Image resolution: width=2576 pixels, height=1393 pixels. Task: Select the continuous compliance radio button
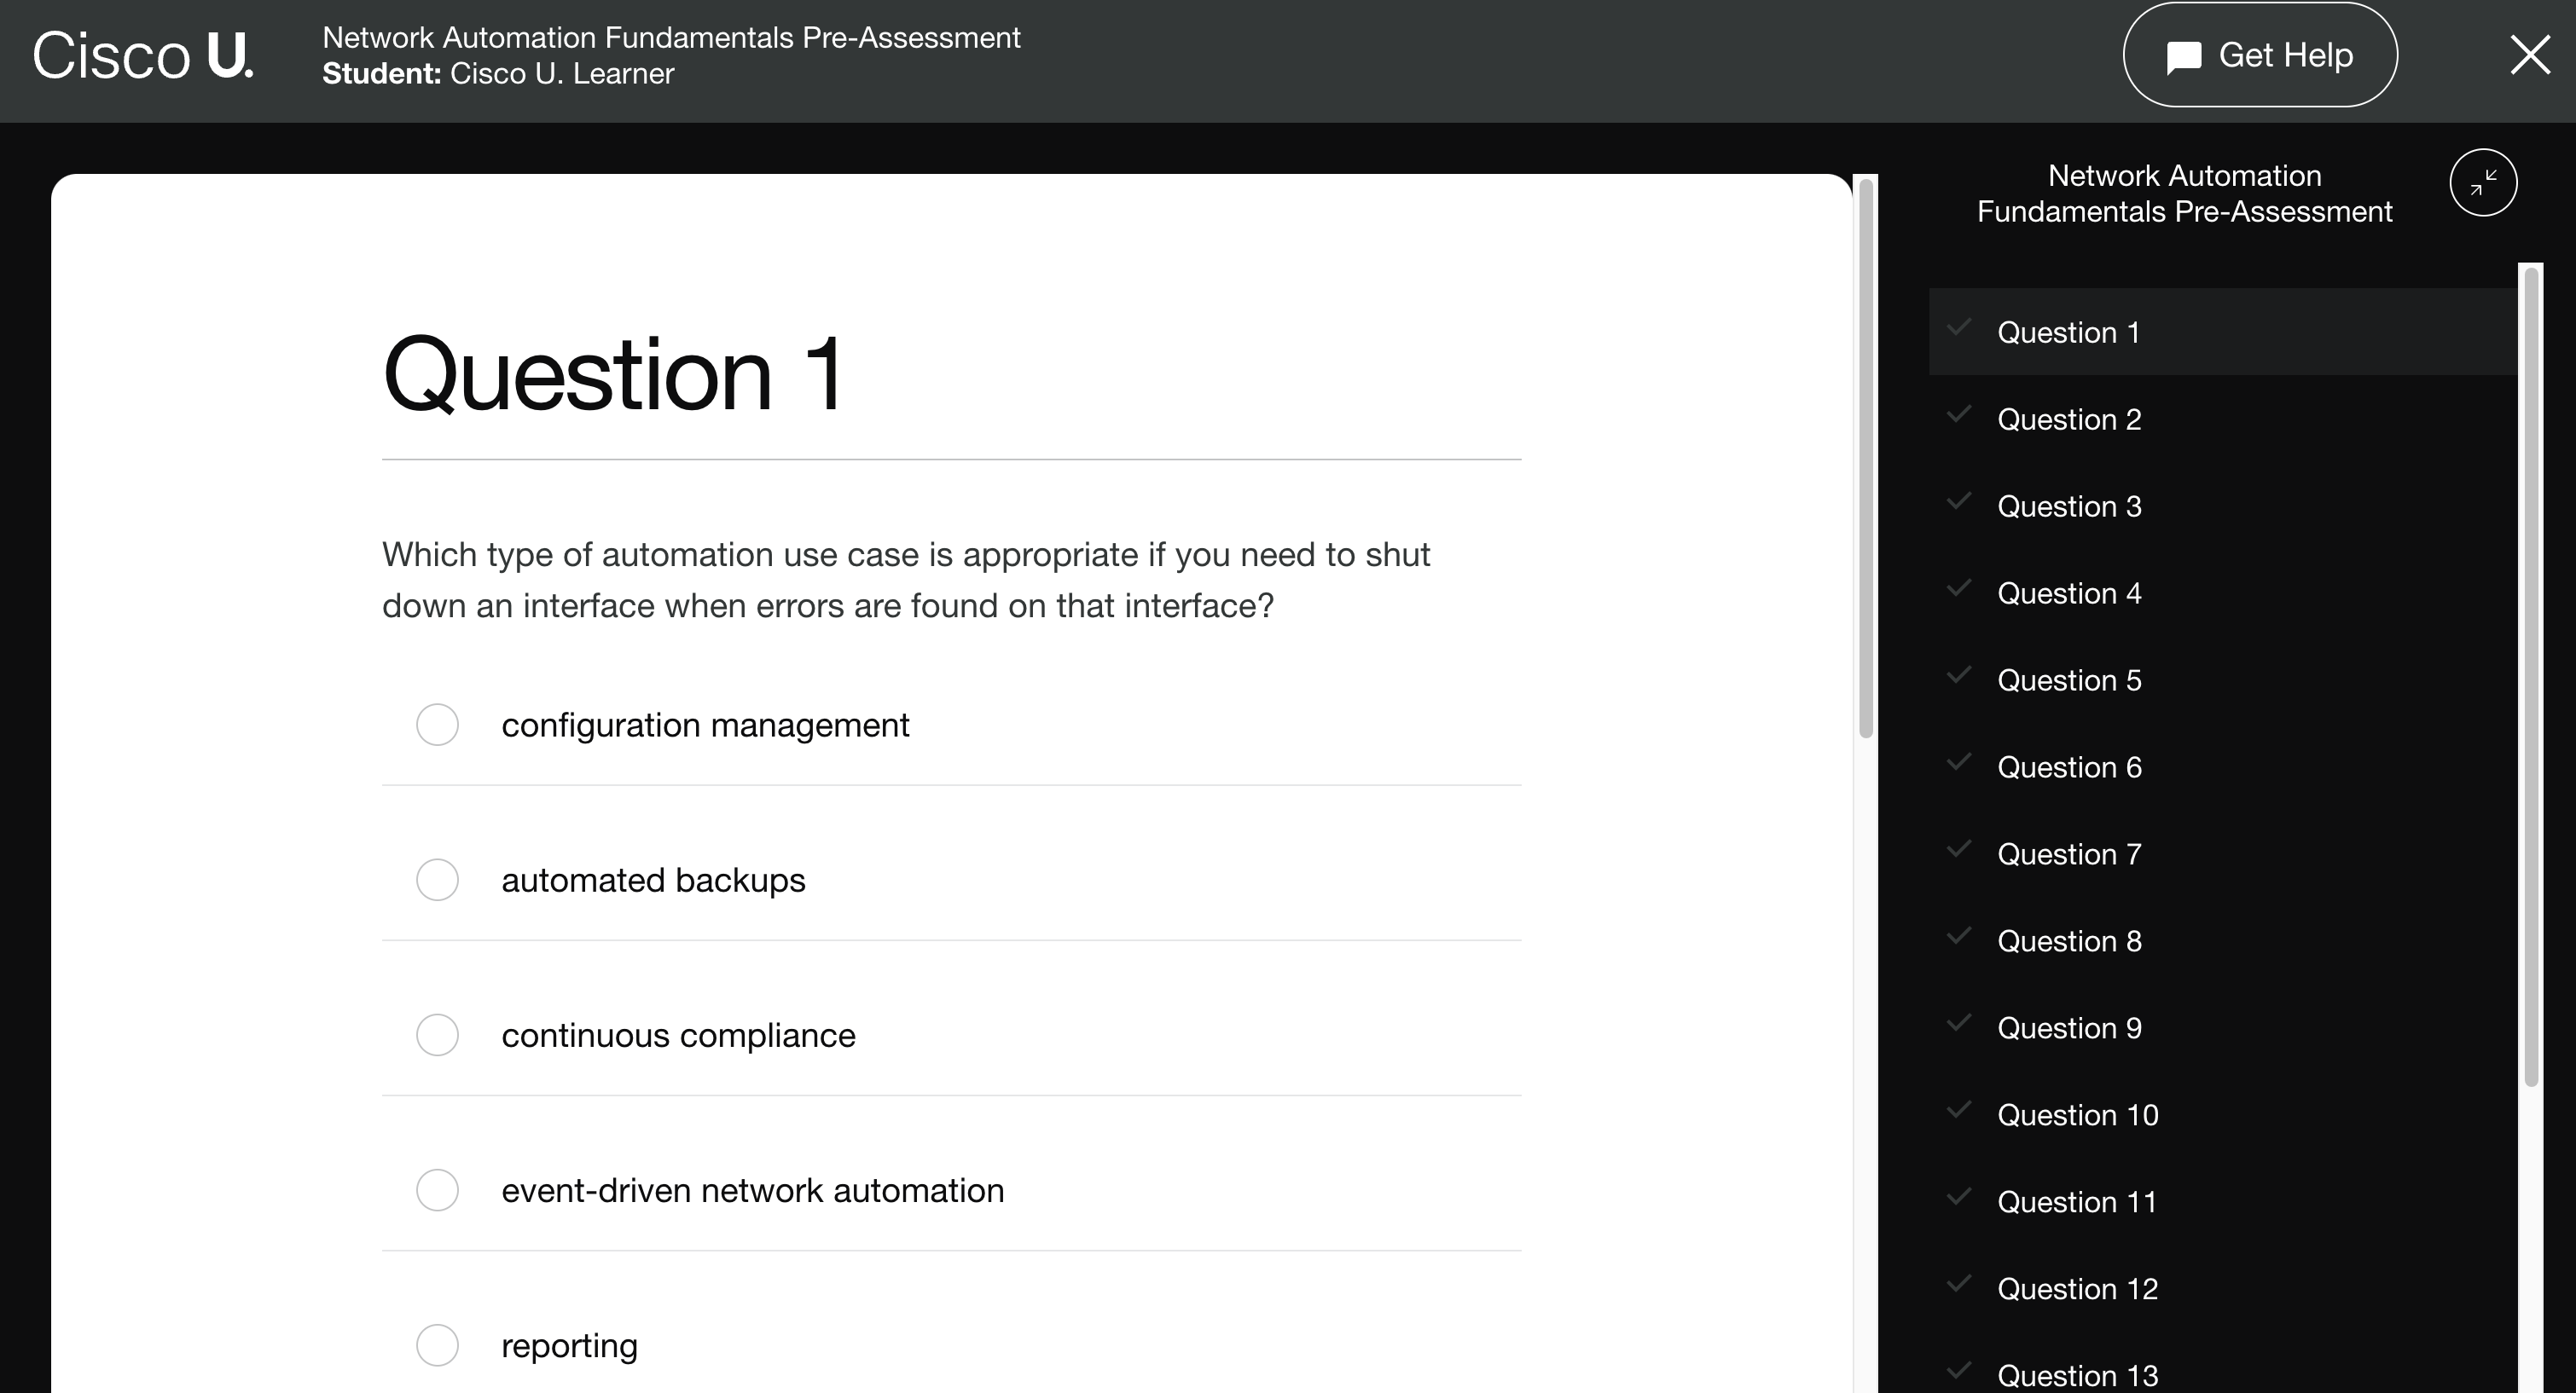[438, 1034]
